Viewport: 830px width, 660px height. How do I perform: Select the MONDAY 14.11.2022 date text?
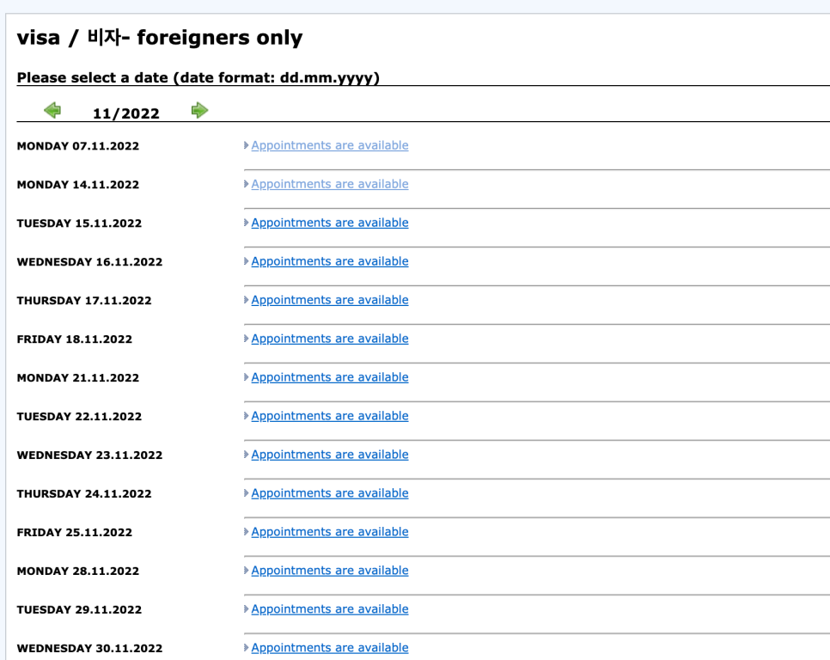(78, 185)
